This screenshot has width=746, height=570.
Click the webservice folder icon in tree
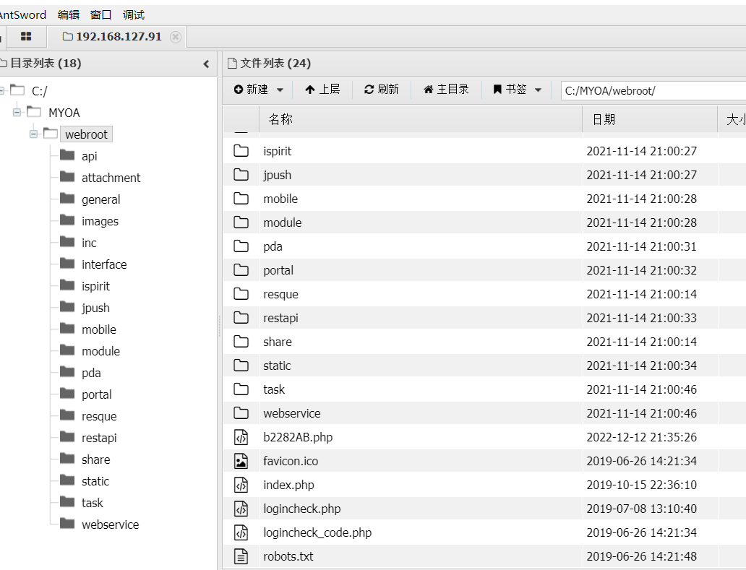[67, 524]
